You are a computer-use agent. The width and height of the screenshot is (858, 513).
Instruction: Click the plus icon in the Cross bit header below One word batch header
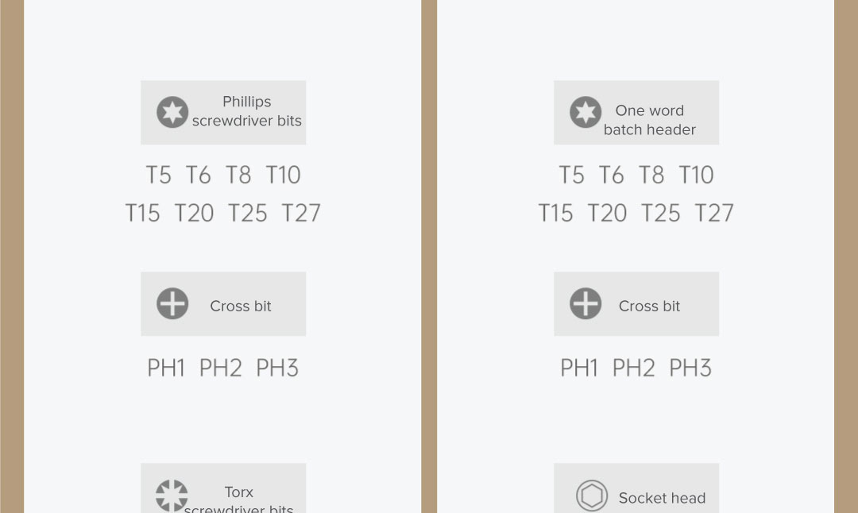point(585,304)
